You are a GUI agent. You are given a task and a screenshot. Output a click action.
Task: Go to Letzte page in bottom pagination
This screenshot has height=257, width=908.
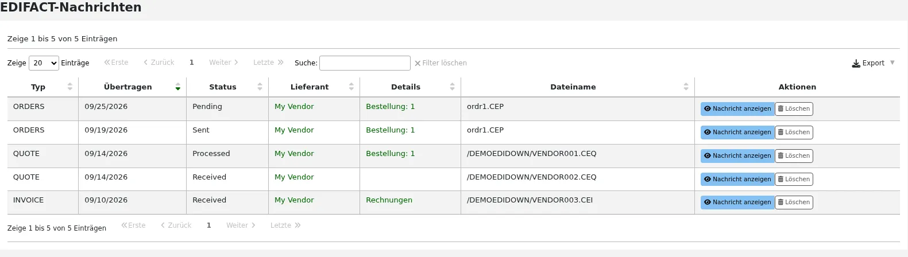click(285, 225)
